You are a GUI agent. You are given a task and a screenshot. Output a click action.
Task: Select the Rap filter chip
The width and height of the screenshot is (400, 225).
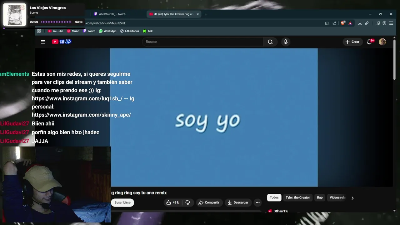pos(320,197)
